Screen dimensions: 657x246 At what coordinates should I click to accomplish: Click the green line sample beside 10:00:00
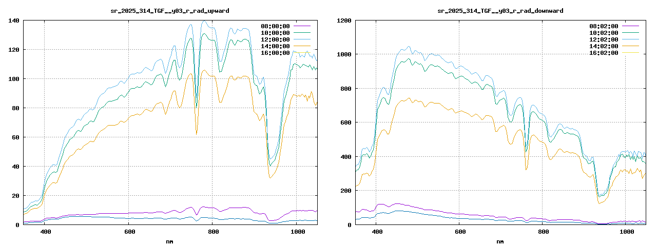point(302,33)
